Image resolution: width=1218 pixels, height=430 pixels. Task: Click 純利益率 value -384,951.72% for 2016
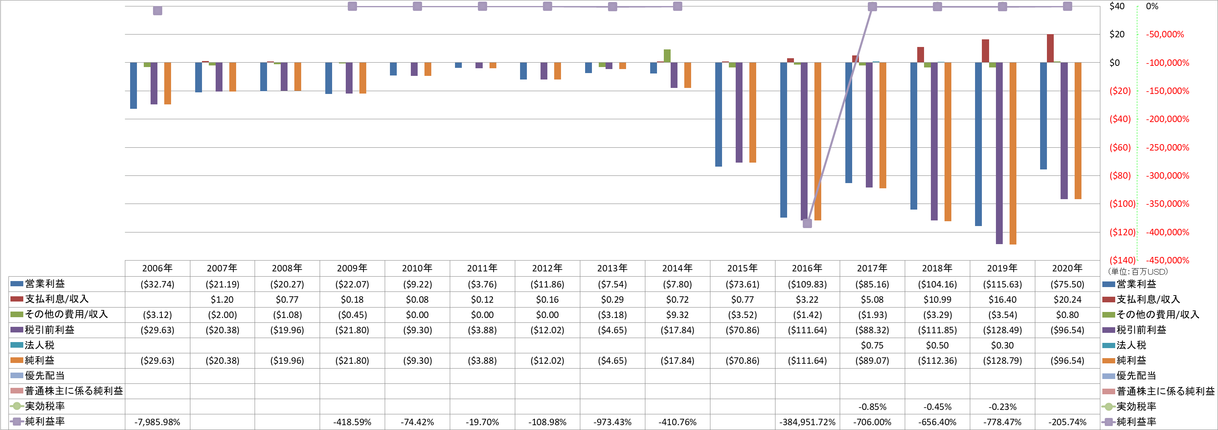(x=807, y=422)
